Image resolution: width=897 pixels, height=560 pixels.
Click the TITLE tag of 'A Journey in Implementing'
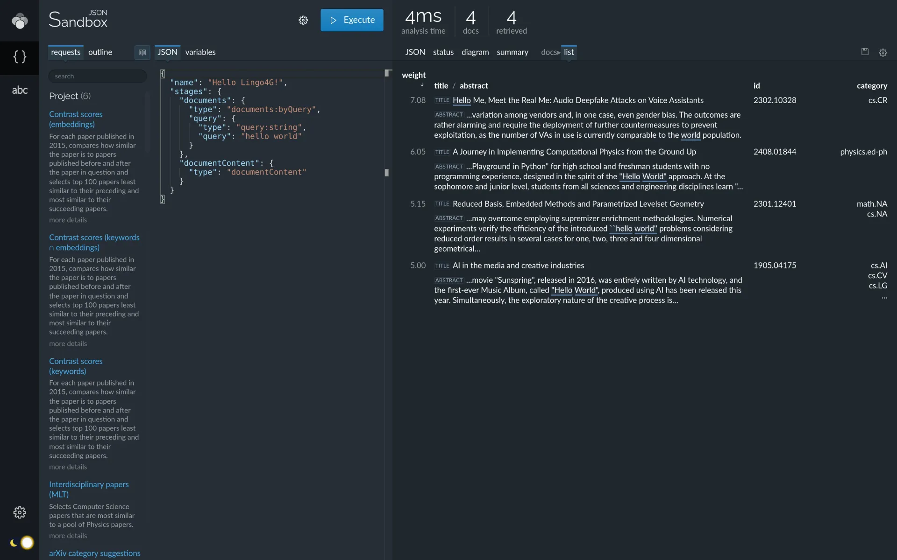442,152
